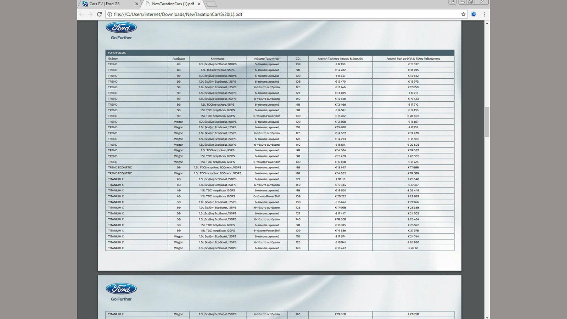Minimize the browser window
The width and height of the screenshot is (567, 319).
(462, 2)
